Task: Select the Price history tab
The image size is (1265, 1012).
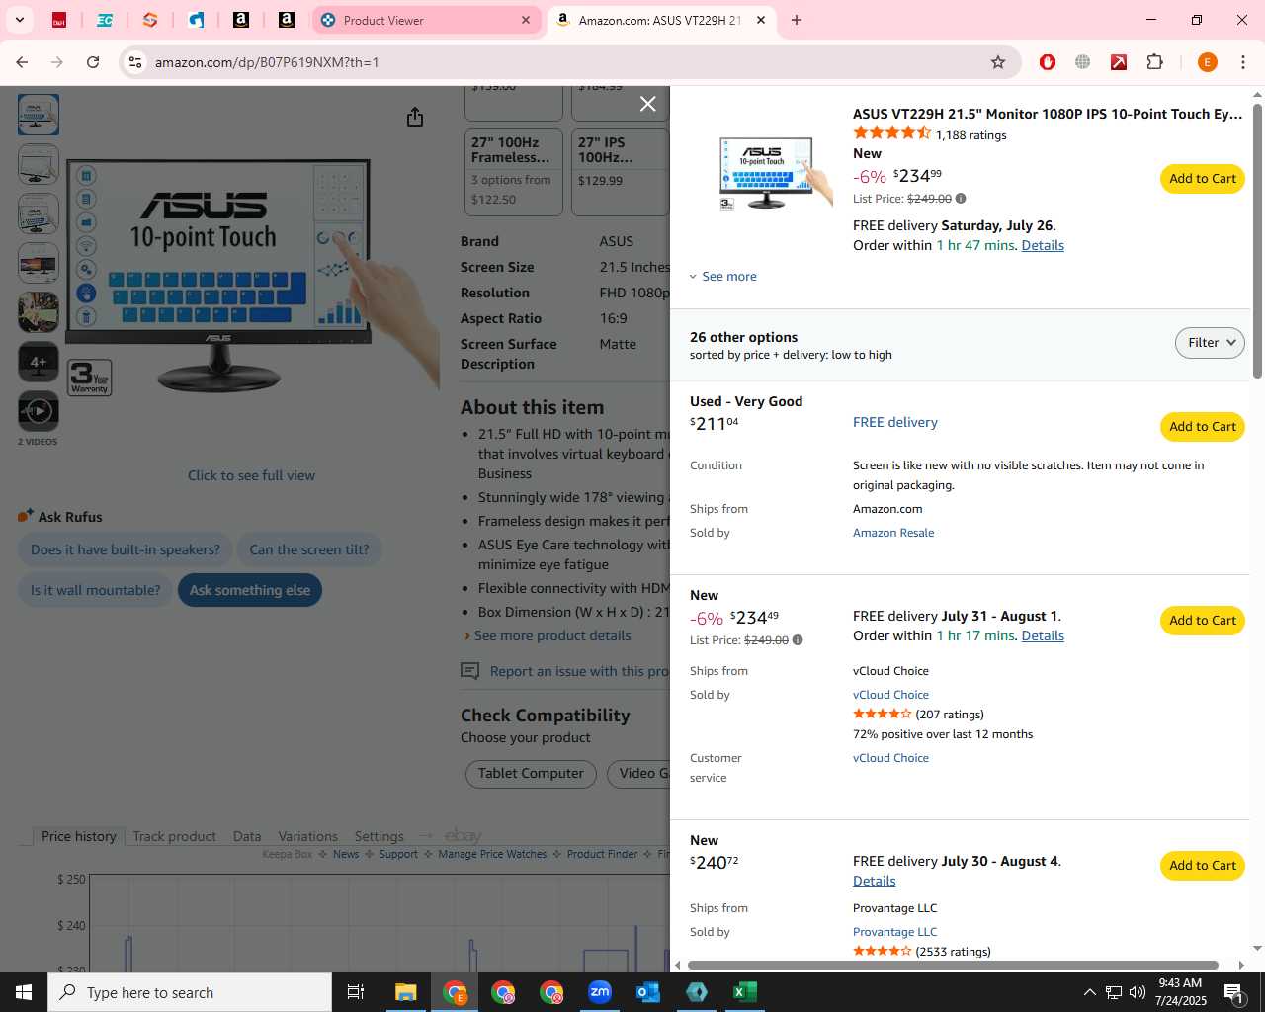Action: [x=78, y=836]
